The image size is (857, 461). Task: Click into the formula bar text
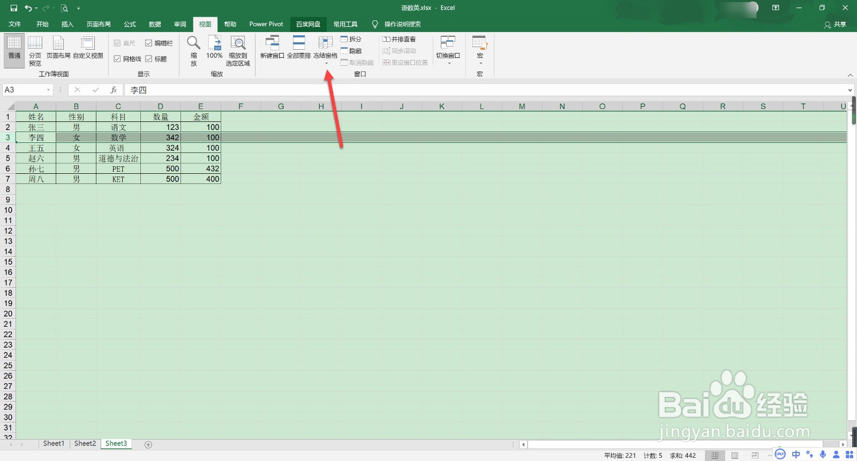tap(485, 90)
